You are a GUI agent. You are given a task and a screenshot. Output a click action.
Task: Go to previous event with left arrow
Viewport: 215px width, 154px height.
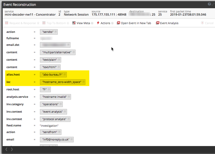coord(6,149)
